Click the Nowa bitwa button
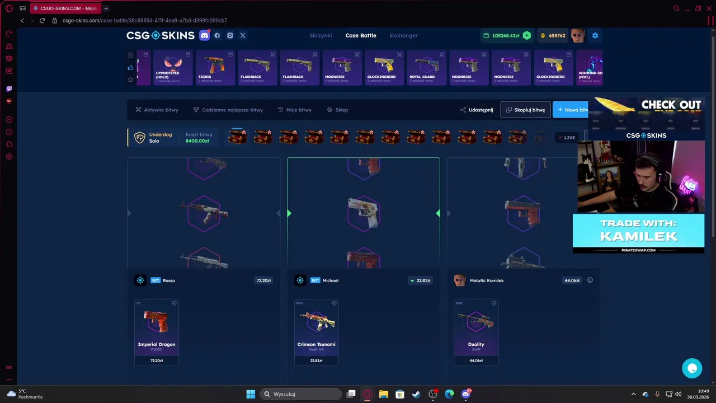This screenshot has width=716, height=403. pos(572,110)
